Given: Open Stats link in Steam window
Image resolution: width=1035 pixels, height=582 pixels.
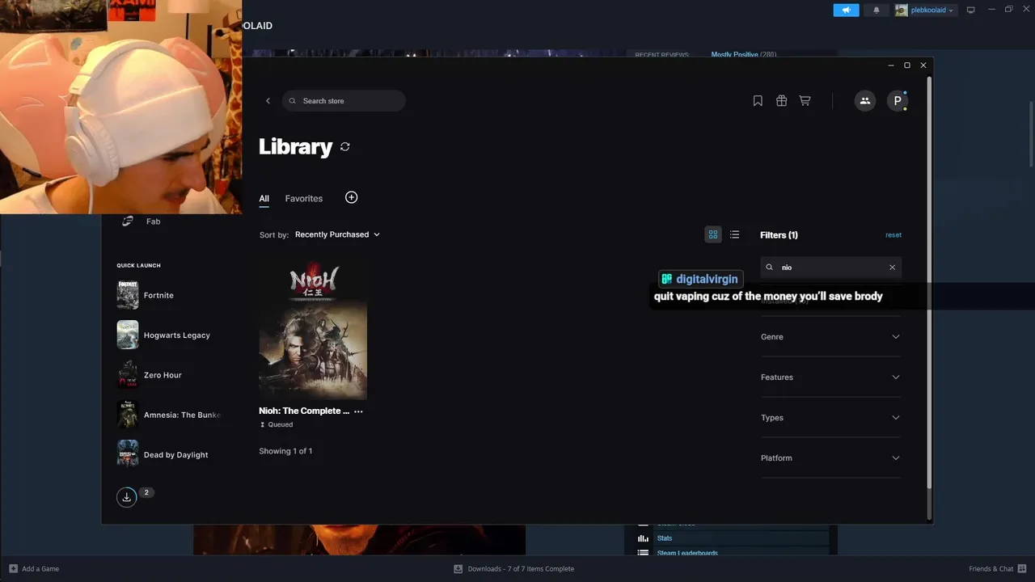Looking at the screenshot, I should point(665,538).
